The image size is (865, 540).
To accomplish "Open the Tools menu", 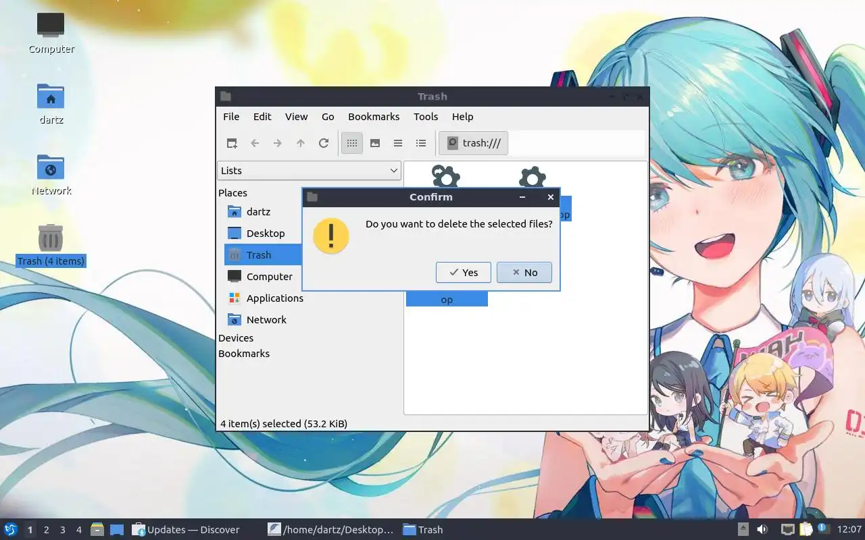I will click(x=426, y=117).
